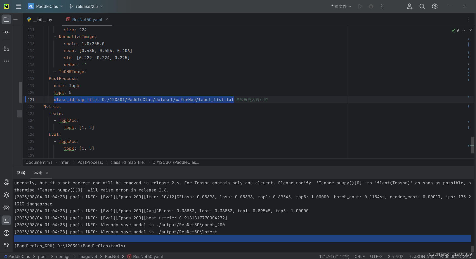Click 'ToCHWImage:' on line 117
This screenshot has width=476, height=259.
(x=73, y=72)
